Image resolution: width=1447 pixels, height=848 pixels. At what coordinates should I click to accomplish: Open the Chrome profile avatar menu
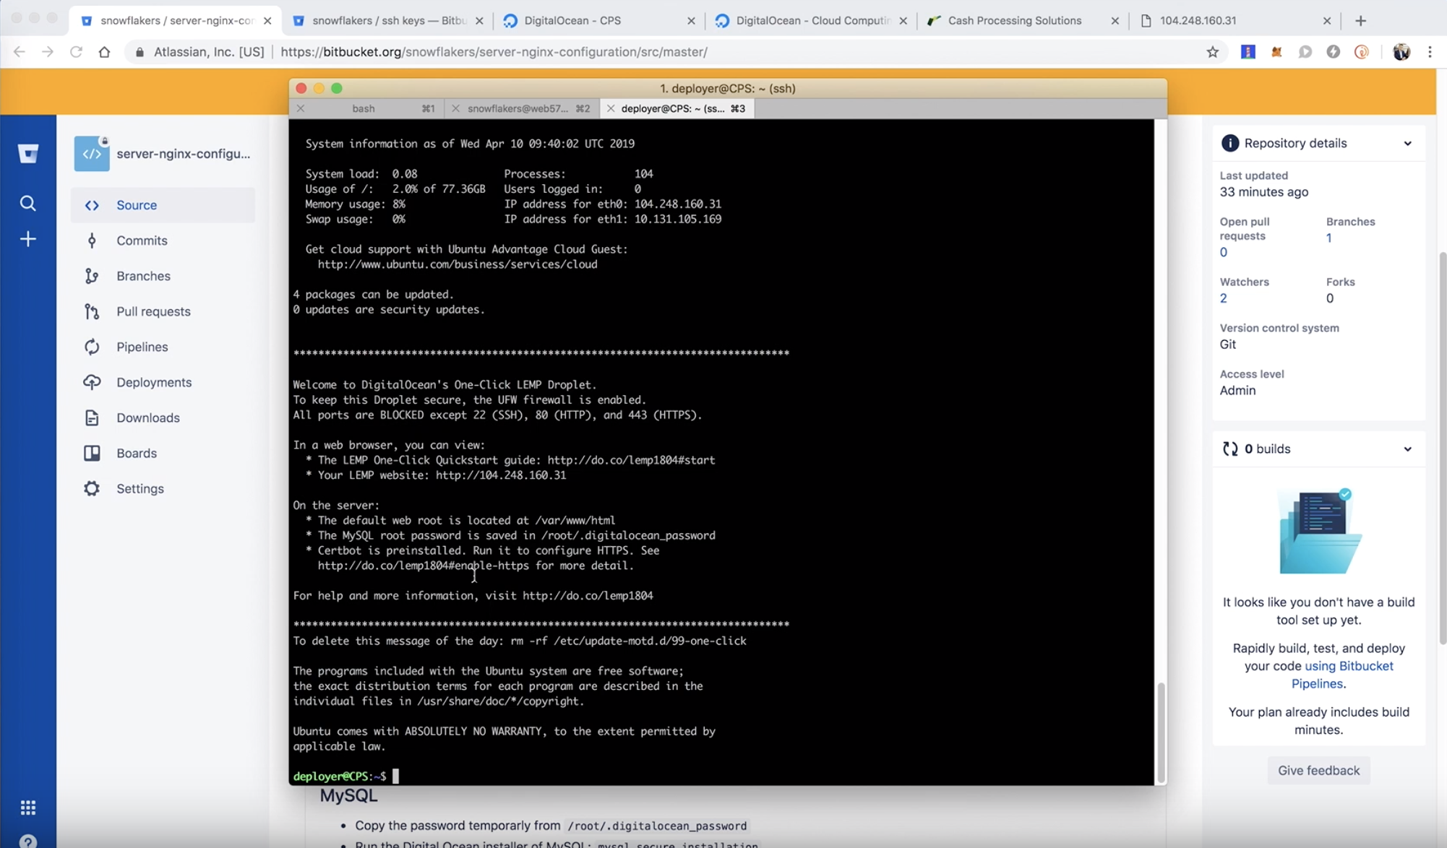(x=1401, y=52)
